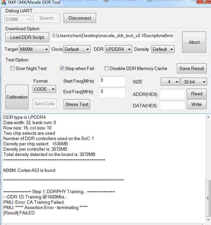The image size is (211, 225).
Task: Click the Calibration button
Action: click(17, 97)
